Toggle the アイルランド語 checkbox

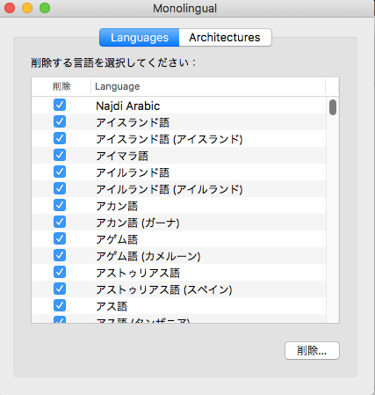(60, 172)
